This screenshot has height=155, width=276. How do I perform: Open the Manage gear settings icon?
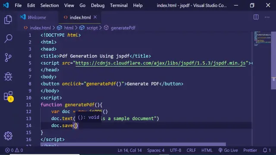(8, 136)
